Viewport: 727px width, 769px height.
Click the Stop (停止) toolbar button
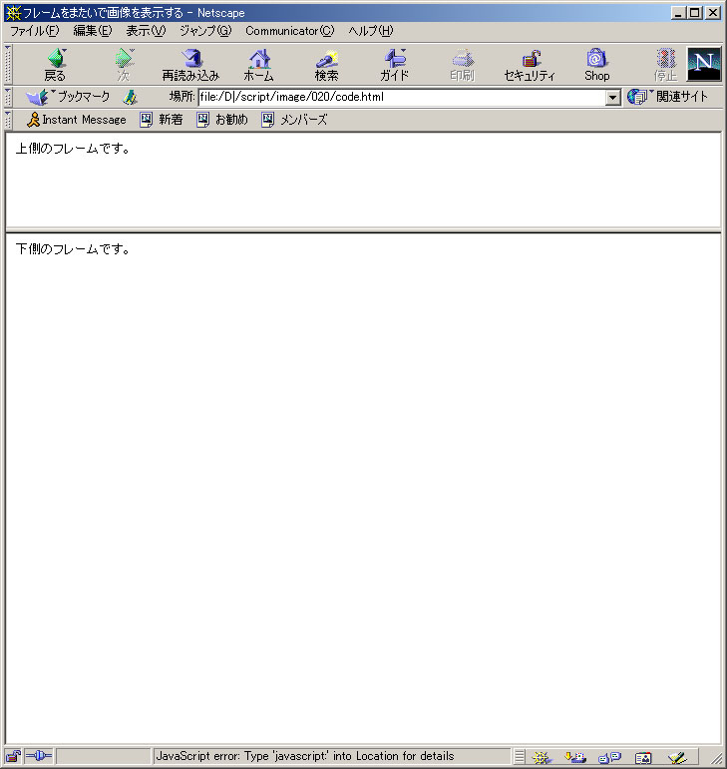[x=665, y=65]
